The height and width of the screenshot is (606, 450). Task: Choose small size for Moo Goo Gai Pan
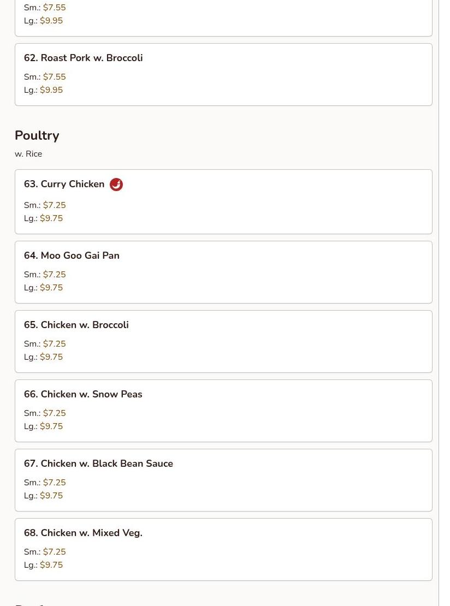click(x=54, y=275)
